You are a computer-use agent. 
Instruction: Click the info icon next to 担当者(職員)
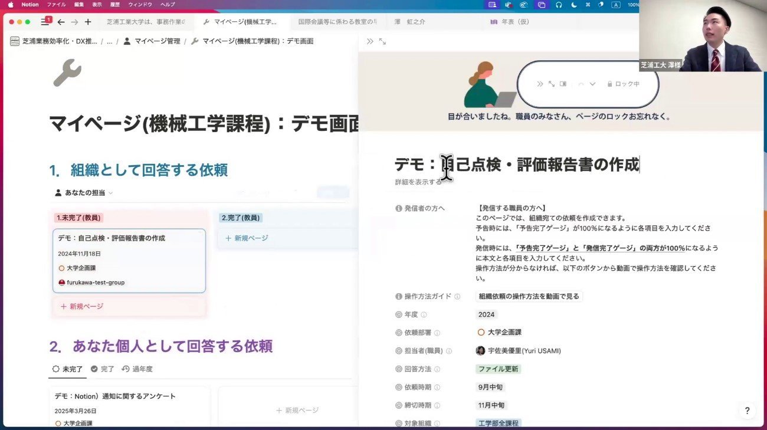tap(449, 351)
